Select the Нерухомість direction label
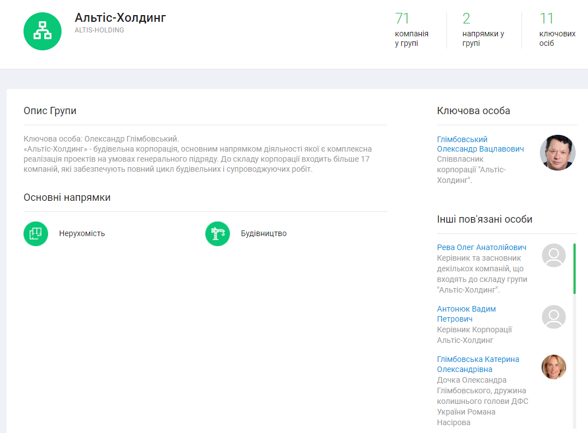 point(82,233)
